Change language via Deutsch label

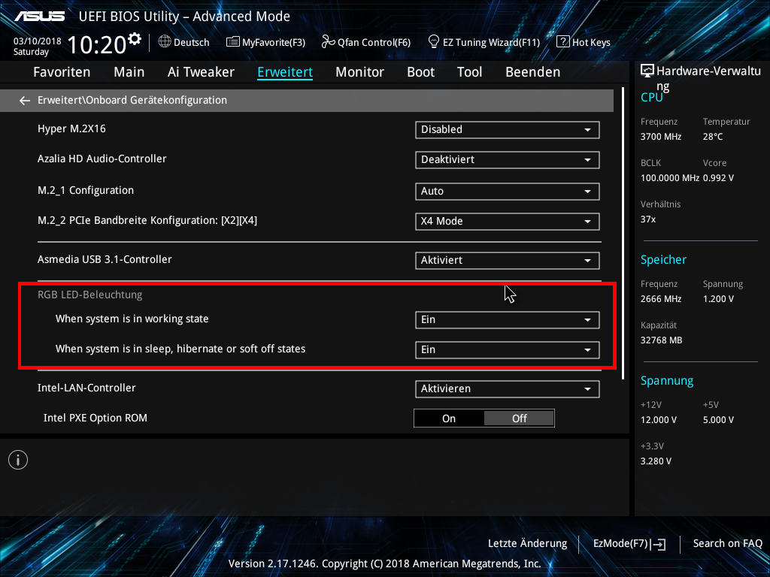coord(192,42)
